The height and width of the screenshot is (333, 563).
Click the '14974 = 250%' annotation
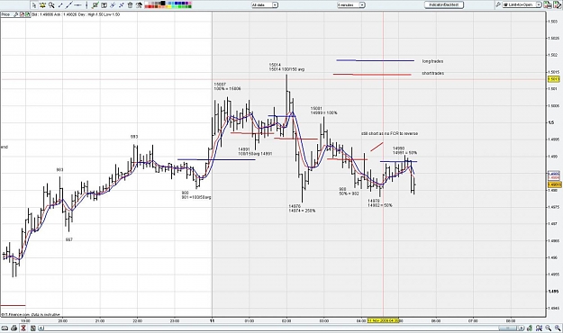pyautogui.click(x=302, y=211)
